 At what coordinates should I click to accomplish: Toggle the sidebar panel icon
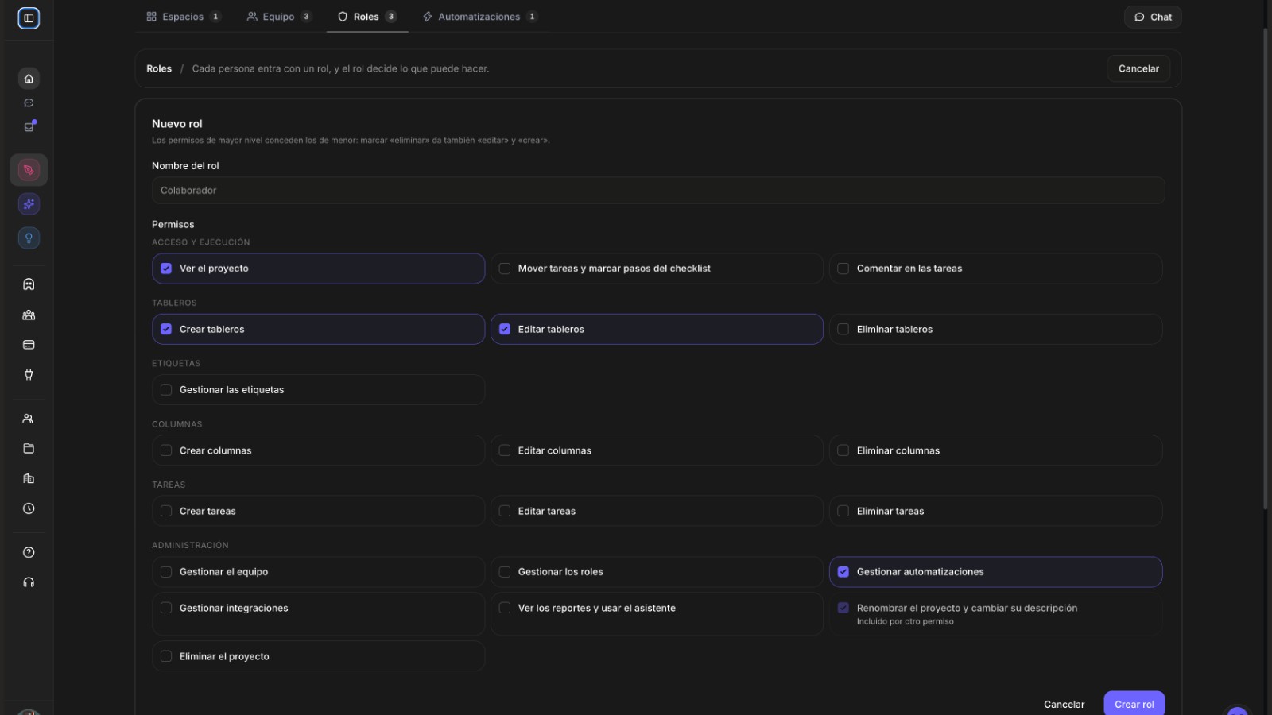click(x=29, y=17)
